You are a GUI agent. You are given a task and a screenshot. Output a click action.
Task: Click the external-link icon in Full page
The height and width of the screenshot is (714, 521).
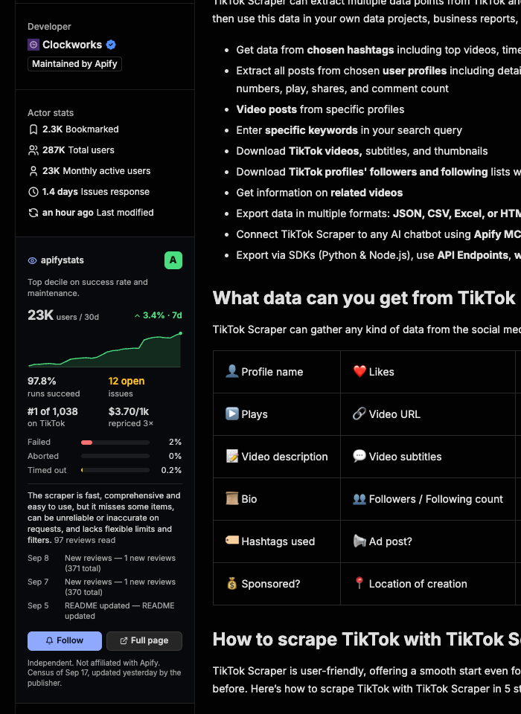click(124, 640)
